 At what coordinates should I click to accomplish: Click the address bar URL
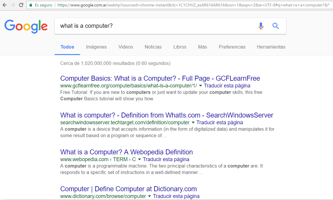click(x=193, y=5)
